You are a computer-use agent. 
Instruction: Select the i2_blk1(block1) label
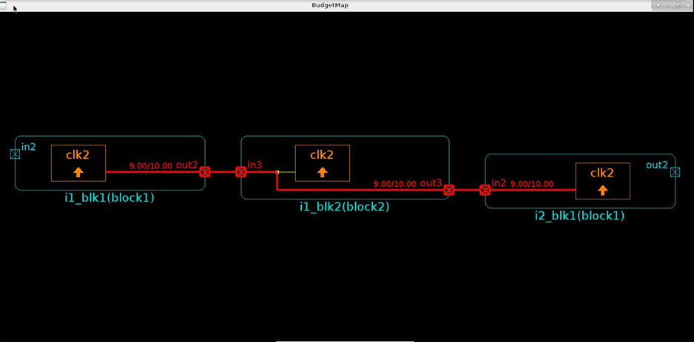579,216
